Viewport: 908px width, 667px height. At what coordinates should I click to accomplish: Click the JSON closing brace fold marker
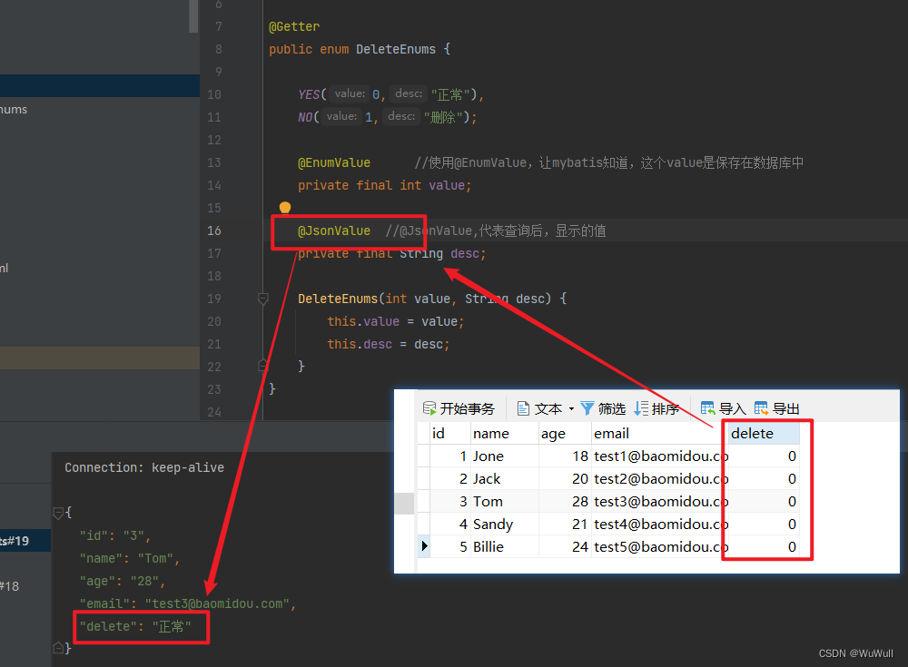58,648
